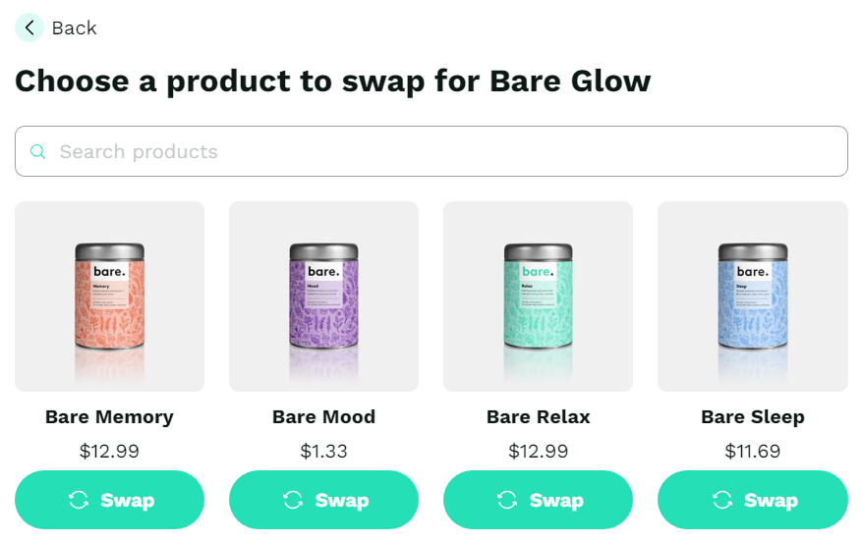The image size is (863, 541).
Task: Go back using the Back text link
Action: 75,28
